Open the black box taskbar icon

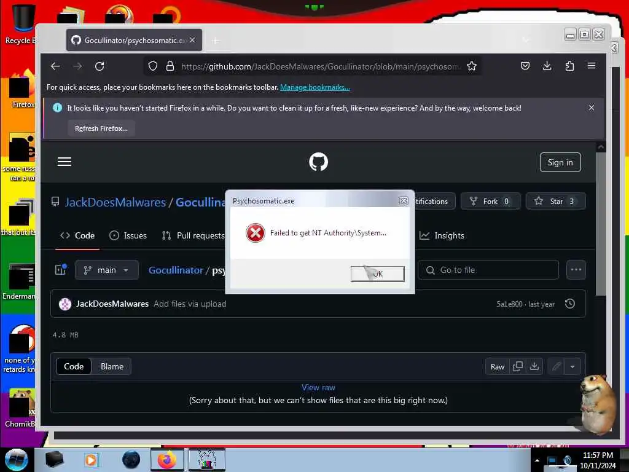(54, 460)
